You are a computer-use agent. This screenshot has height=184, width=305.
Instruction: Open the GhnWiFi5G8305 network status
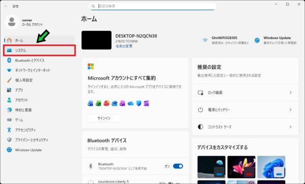(226, 41)
